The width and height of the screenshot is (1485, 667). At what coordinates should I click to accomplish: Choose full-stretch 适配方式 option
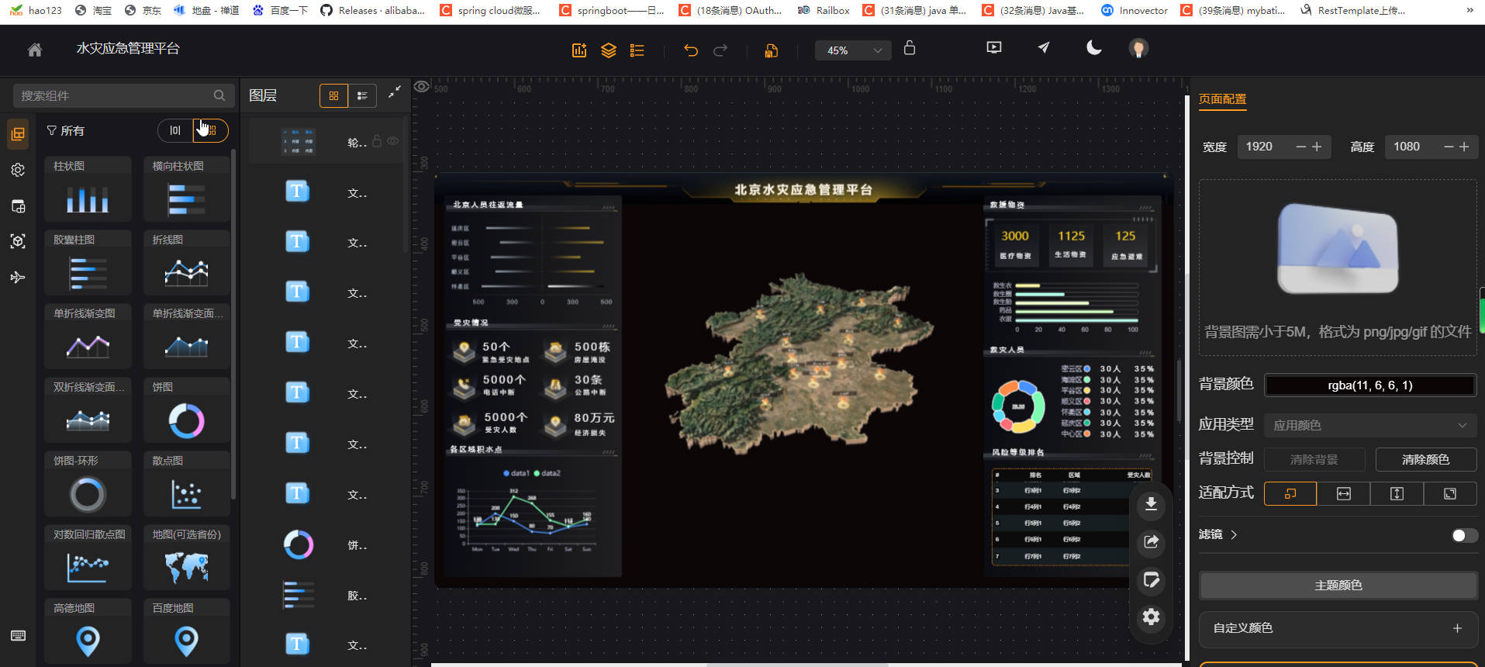(1450, 493)
